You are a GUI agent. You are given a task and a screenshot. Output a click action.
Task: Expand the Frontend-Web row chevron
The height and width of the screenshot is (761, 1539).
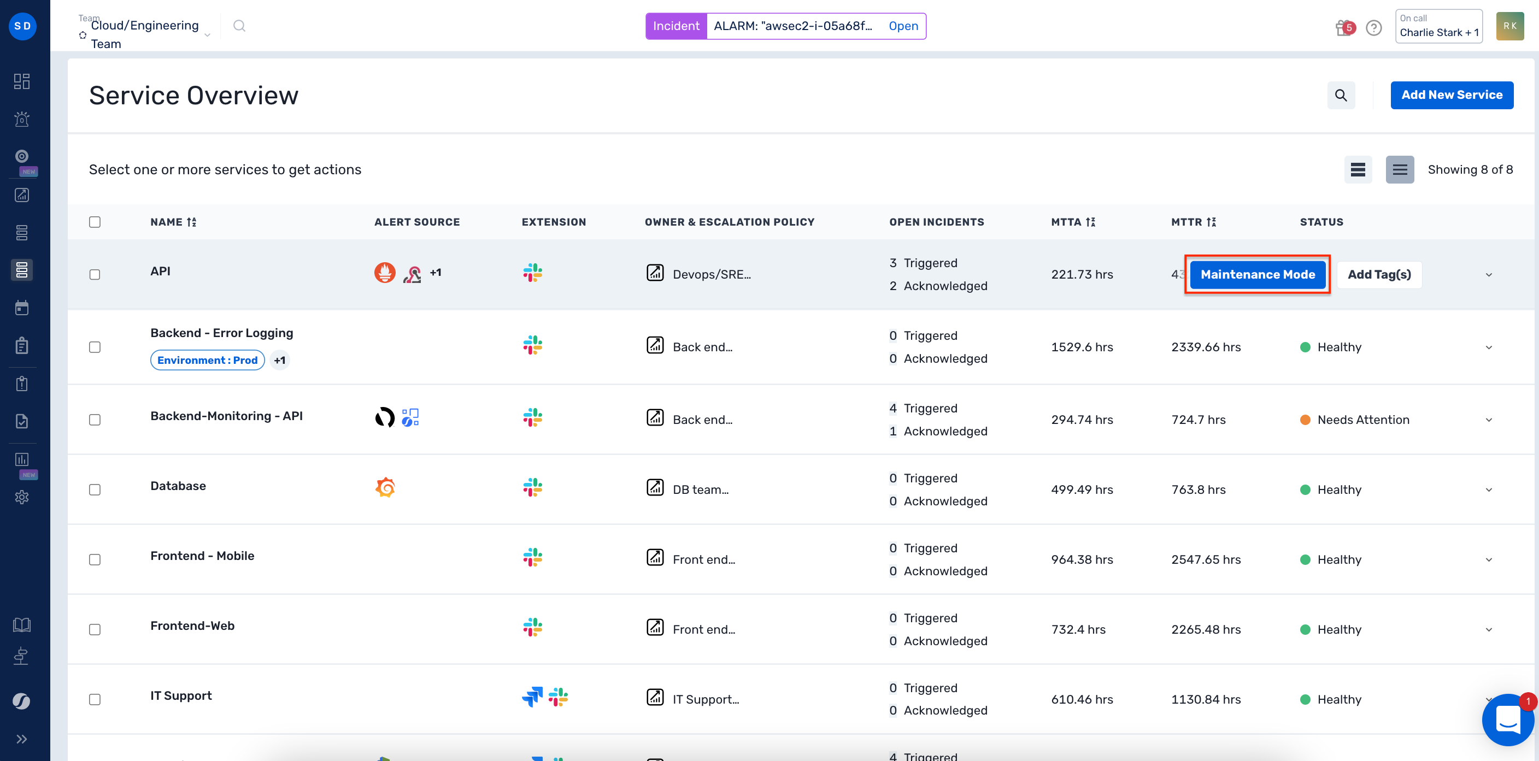1489,629
